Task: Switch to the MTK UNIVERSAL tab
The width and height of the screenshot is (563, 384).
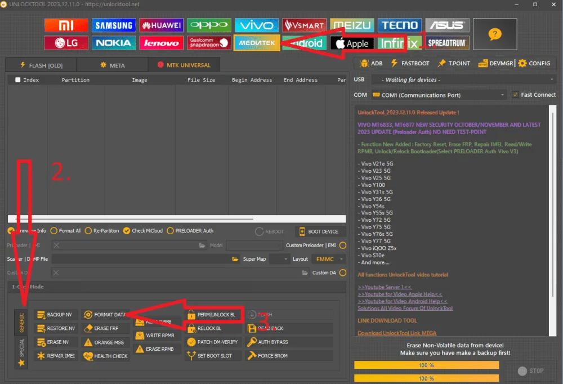Action: [184, 65]
